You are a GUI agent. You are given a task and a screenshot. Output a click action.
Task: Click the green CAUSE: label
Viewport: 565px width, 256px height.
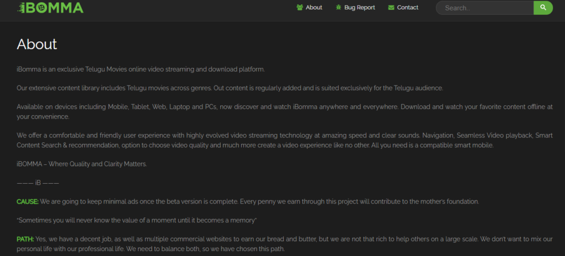(28, 201)
